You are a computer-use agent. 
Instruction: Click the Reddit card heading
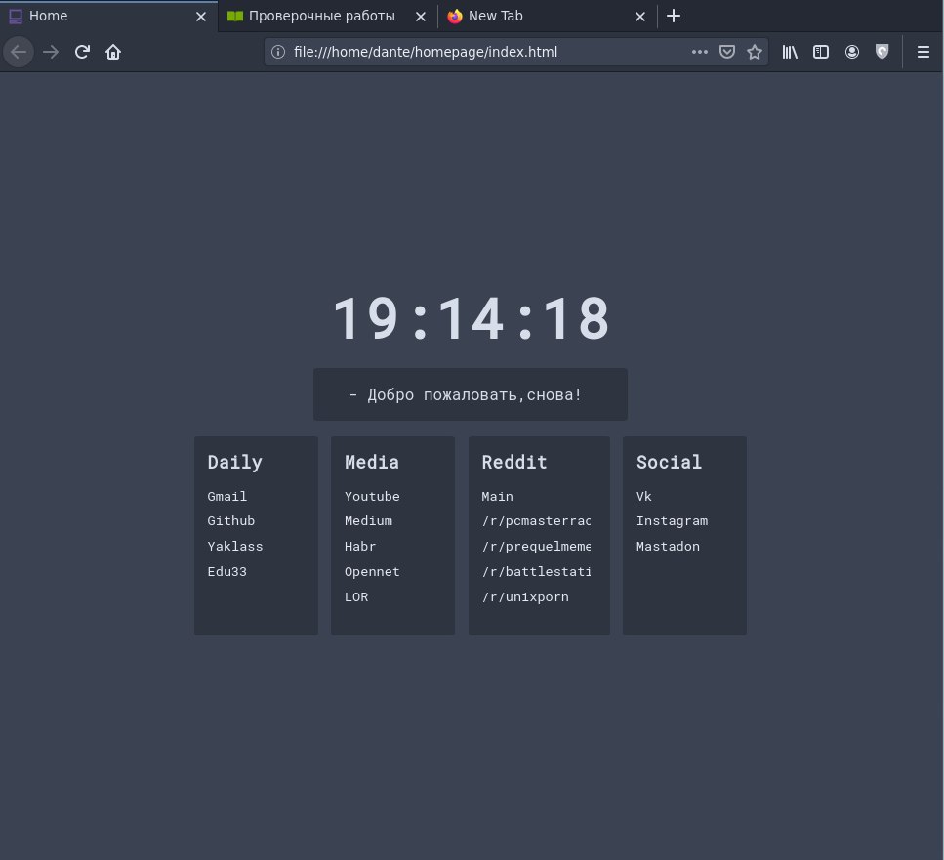[x=514, y=462]
